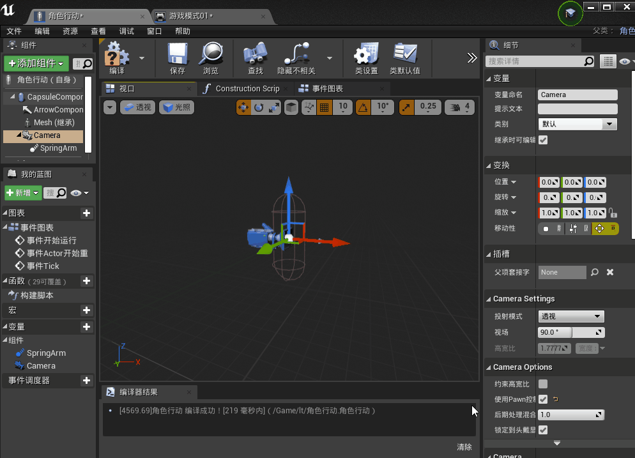Viewport: 635px width, 458px height.
Task: Click the 清除 (Clear) compiler results button
Action: 464,447
